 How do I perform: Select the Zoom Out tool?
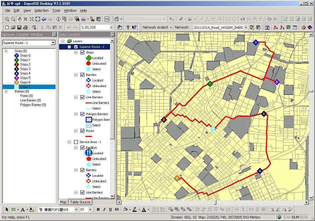[x=13, y=19]
